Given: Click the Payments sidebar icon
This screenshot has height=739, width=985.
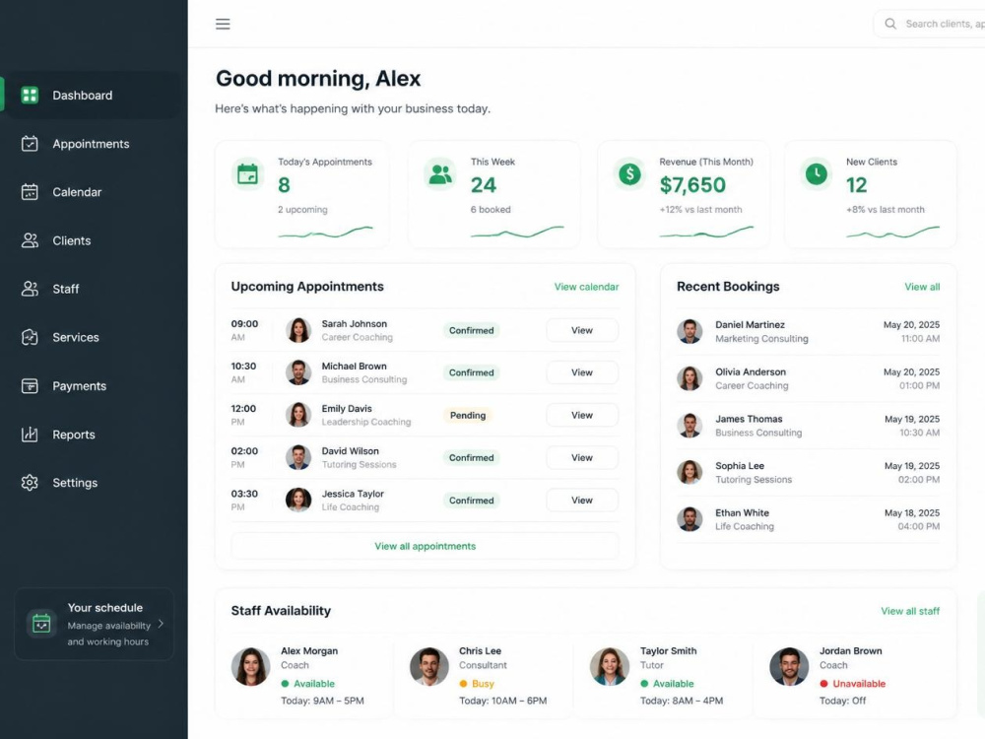Looking at the screenshot, I should tap(30, 386).
